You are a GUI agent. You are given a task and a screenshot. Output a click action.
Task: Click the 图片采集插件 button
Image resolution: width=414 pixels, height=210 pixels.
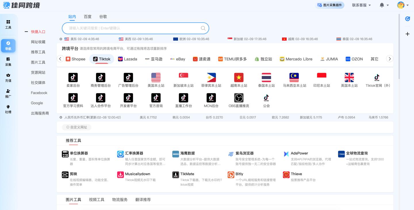click(x=329, y=5)
